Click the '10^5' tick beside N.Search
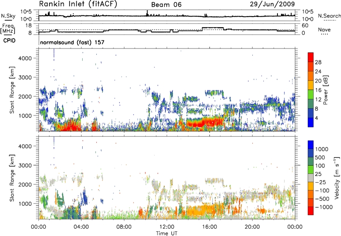 click(307, 12)
